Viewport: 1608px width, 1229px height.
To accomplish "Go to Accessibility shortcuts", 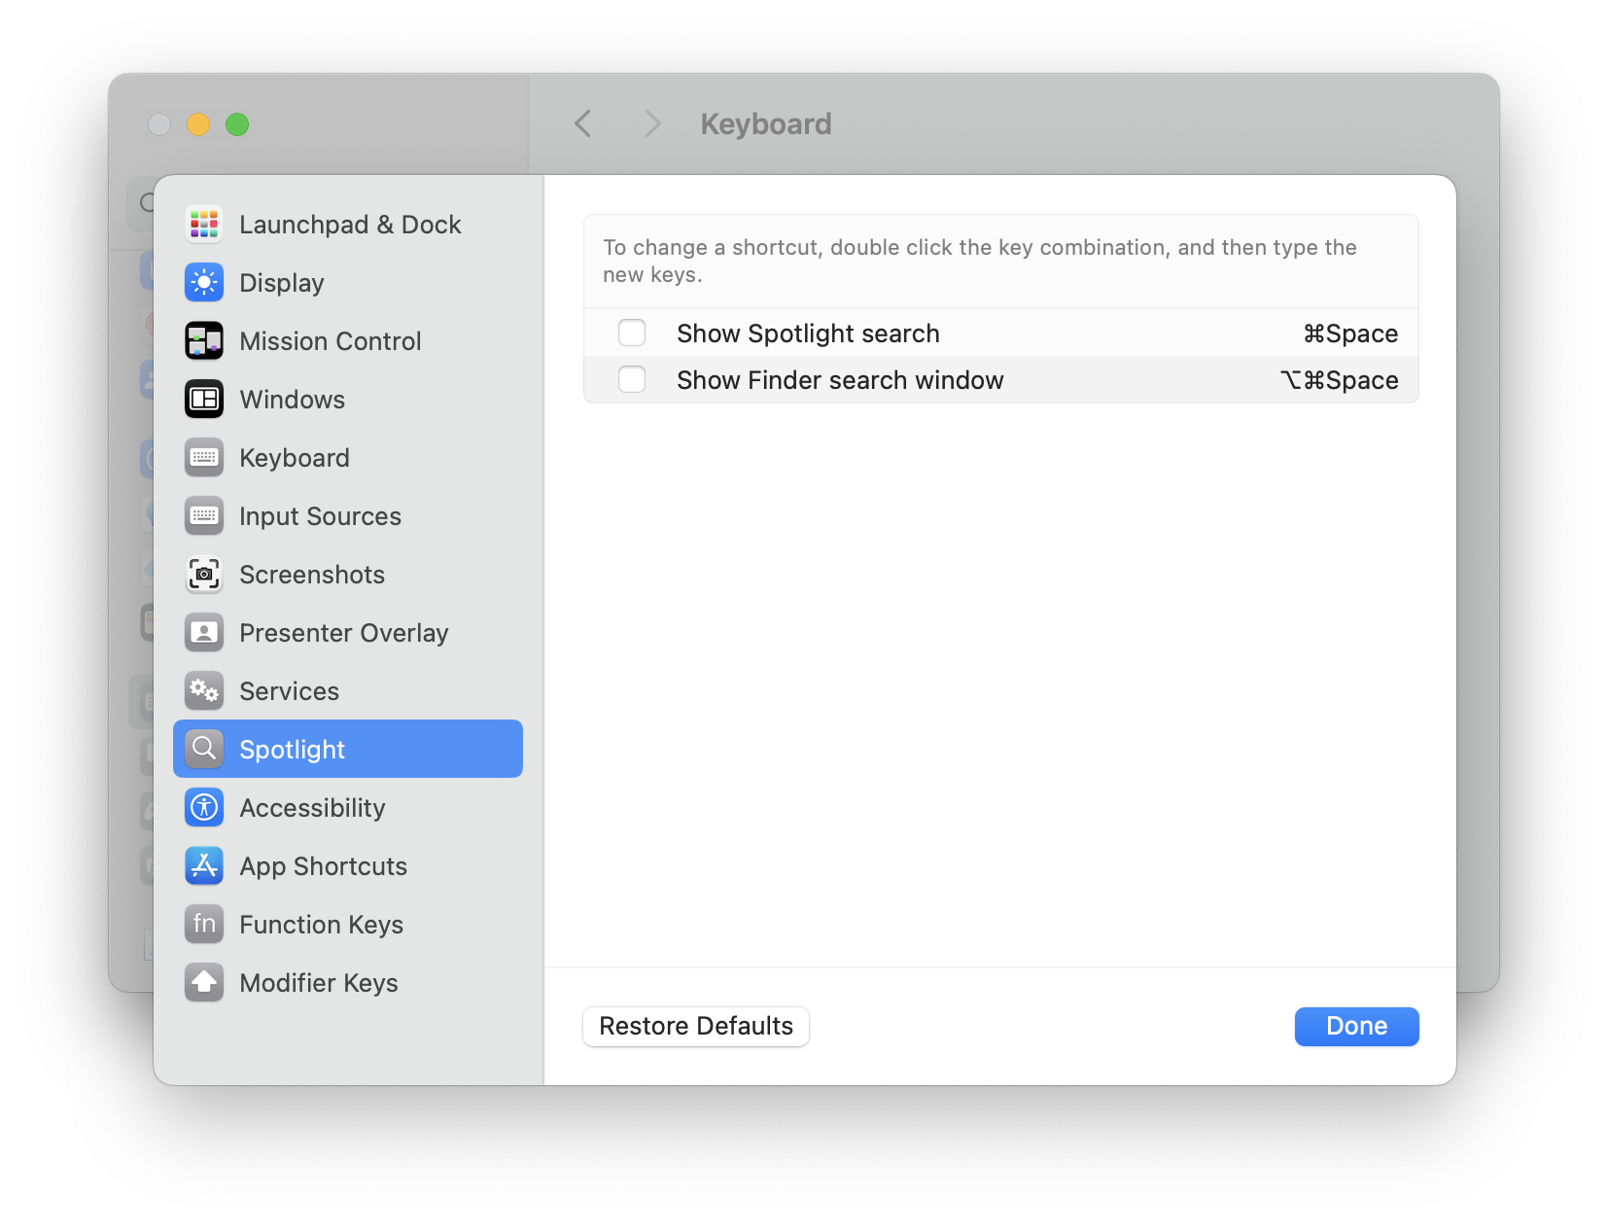I will (348, 808).
